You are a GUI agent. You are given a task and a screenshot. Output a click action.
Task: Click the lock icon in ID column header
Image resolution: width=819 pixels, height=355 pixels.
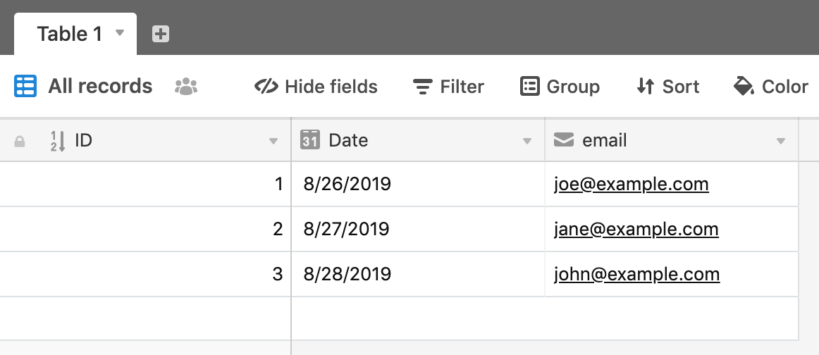coord(19,141)
